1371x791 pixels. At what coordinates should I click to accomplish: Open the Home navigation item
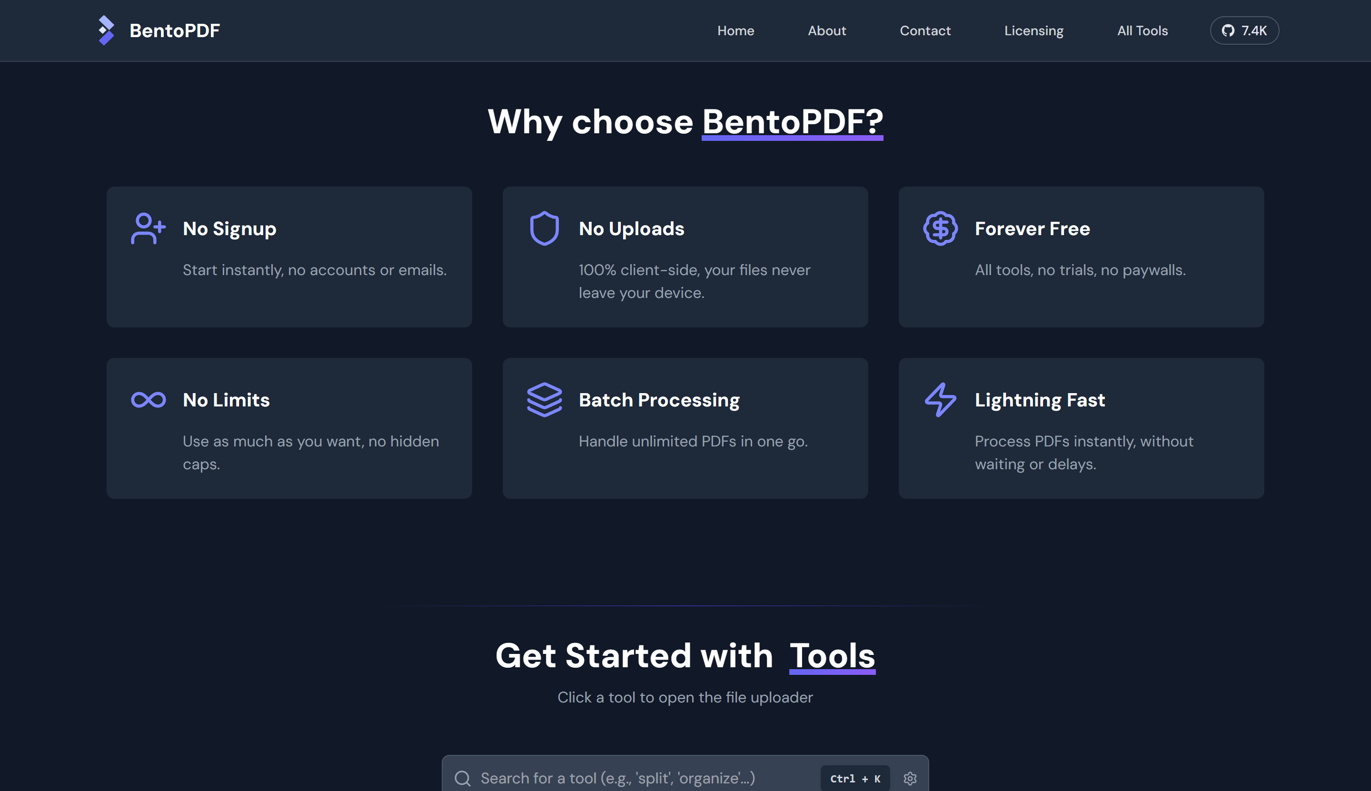[735, 30]
